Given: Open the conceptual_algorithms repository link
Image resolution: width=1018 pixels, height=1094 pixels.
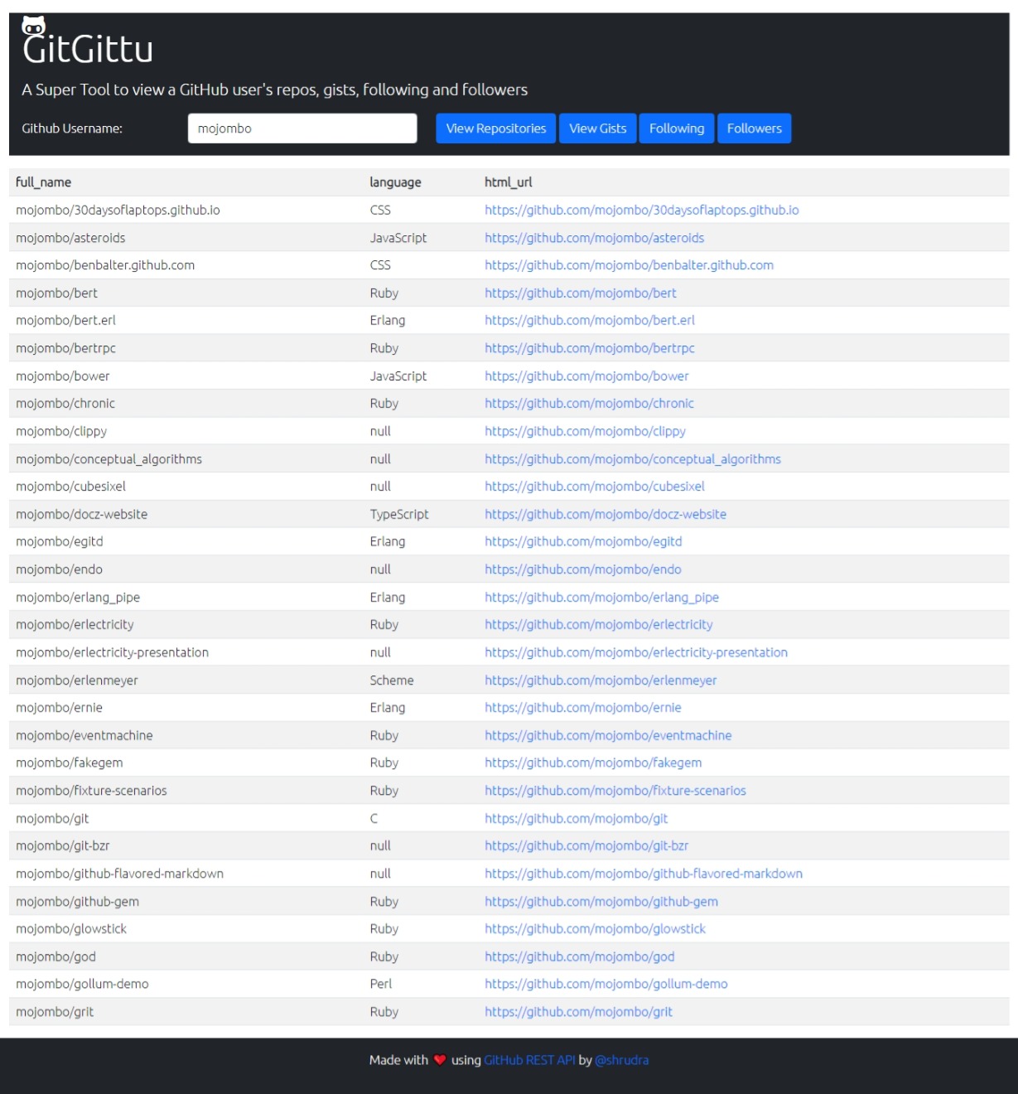Looking at the screenshot, I should [633, 459].
